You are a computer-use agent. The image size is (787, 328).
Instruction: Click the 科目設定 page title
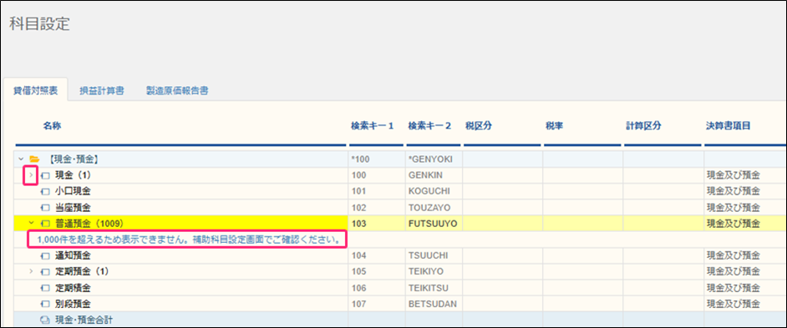point(39,24)
